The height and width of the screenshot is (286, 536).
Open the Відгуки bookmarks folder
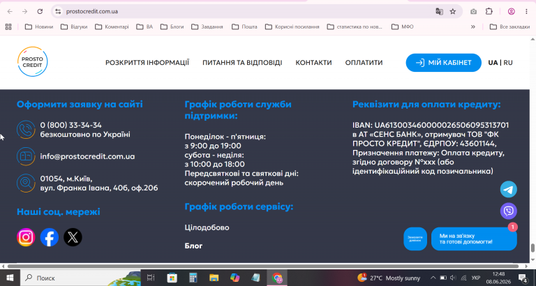(x=74, y=27)
